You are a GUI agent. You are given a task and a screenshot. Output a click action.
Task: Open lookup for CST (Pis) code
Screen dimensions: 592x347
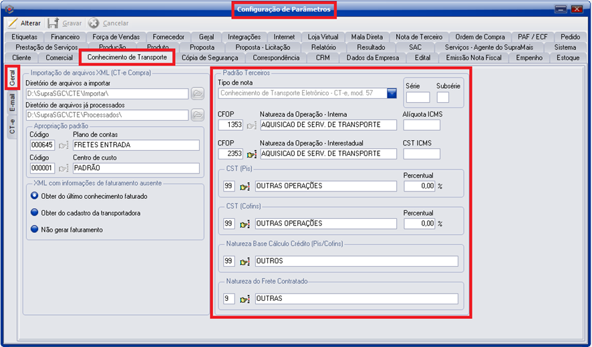[244, 186]
